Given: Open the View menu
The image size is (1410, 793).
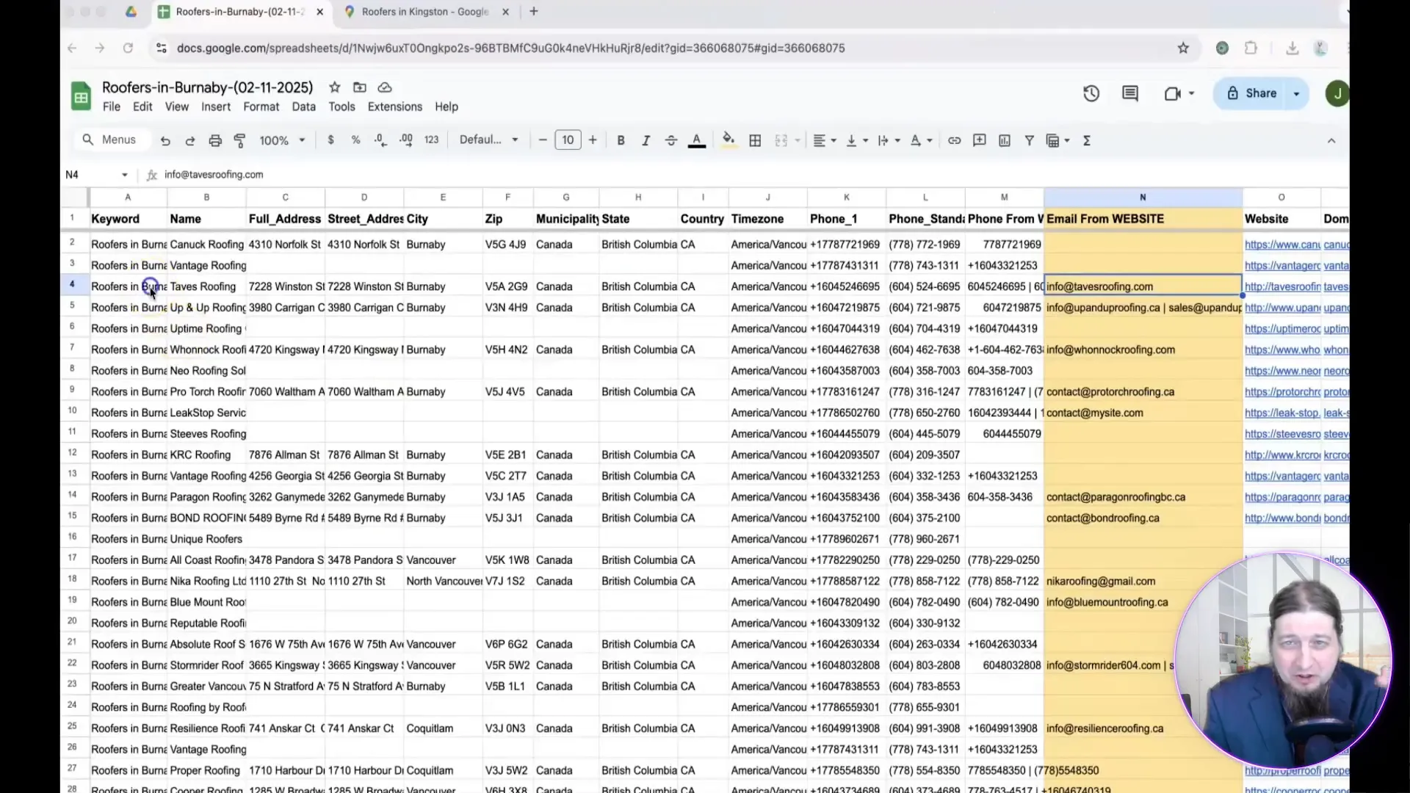Looking at the screenshot, I should tap(177, 106).
